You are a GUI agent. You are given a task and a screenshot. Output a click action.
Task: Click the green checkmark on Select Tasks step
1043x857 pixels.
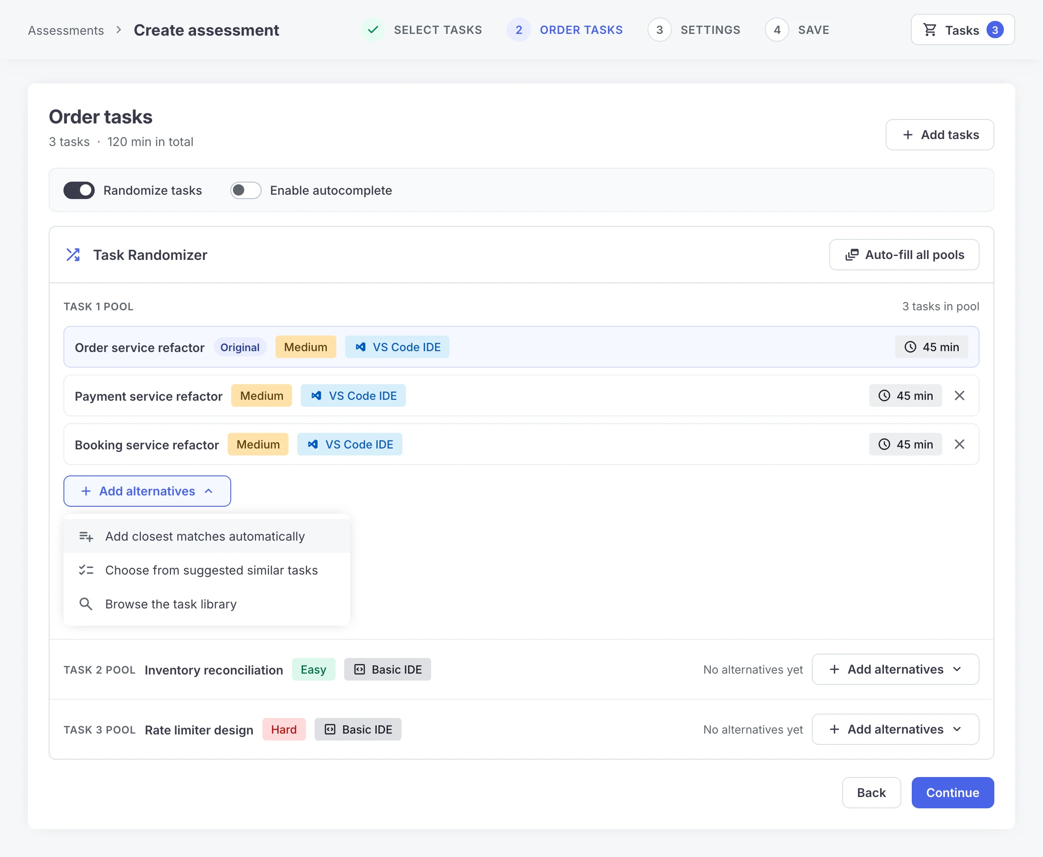[x=373, y=30]
